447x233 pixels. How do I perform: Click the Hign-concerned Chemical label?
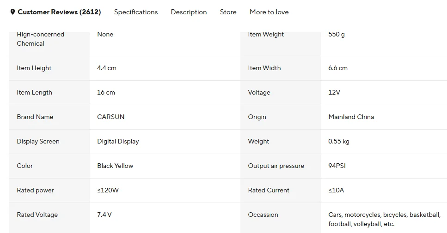click(41, 39)
